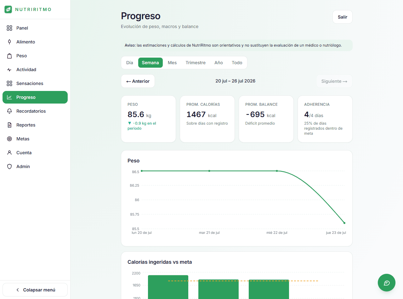This screenshot has width=403, height=299.
Task: Select the Semana period tab
Action: 150,63
